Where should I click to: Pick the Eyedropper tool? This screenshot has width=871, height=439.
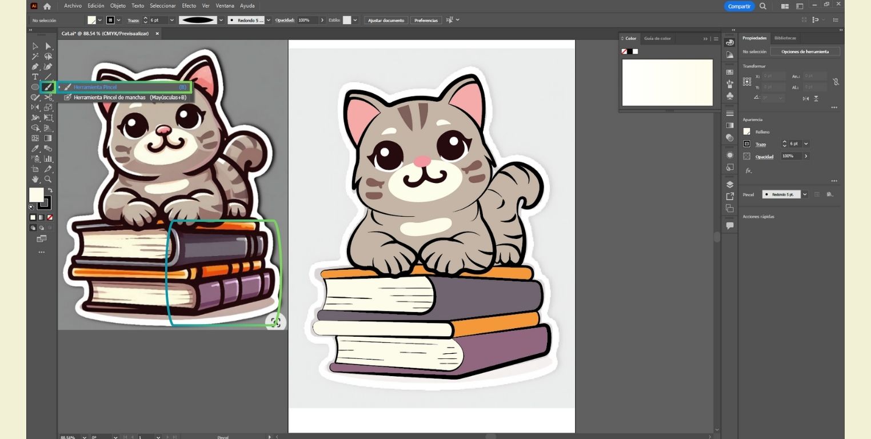point(35,149)
